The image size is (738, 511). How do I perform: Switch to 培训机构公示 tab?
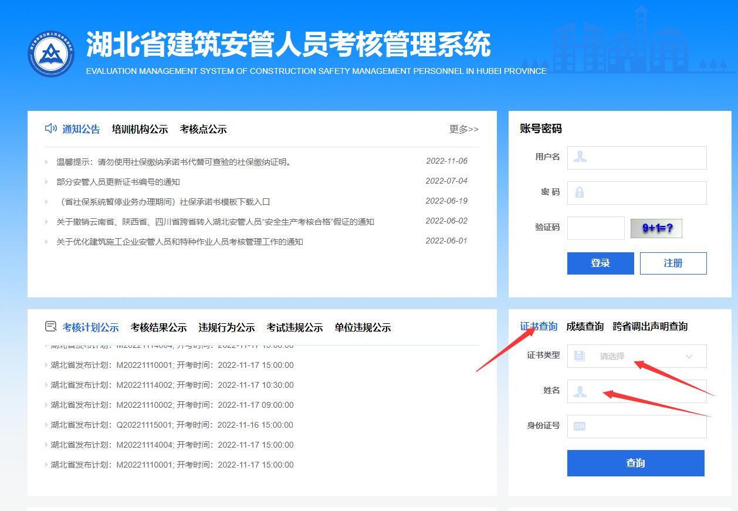click(x=140, y=129)
